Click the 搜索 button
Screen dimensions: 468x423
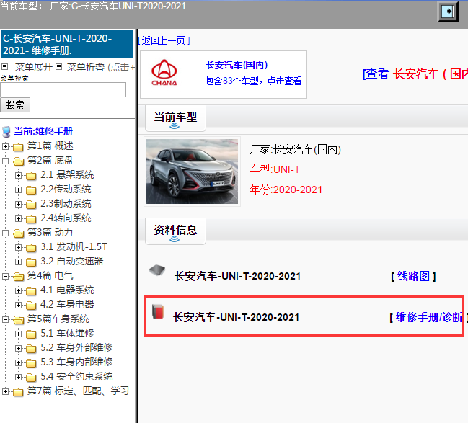tap(15, 104)
